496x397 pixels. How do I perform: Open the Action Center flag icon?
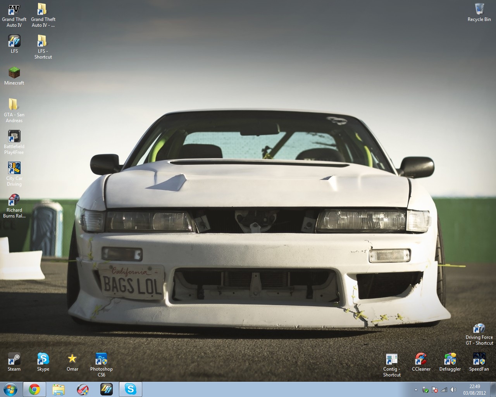pos(435,390)
